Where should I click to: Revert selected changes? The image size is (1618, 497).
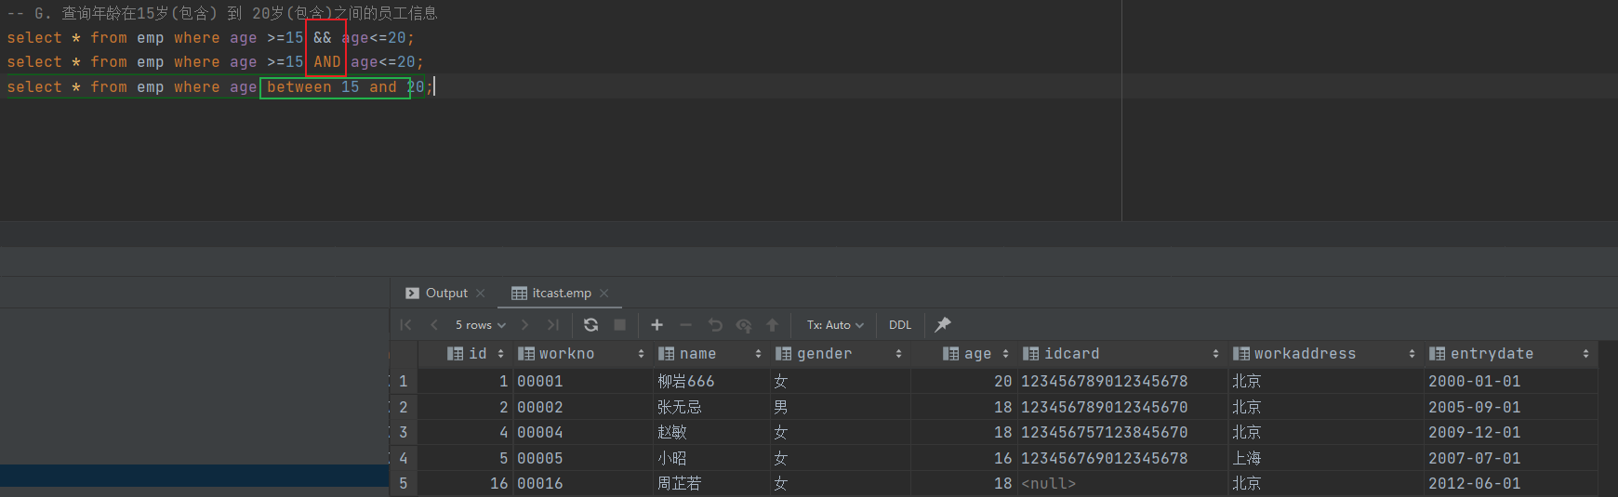pos(715,325)
